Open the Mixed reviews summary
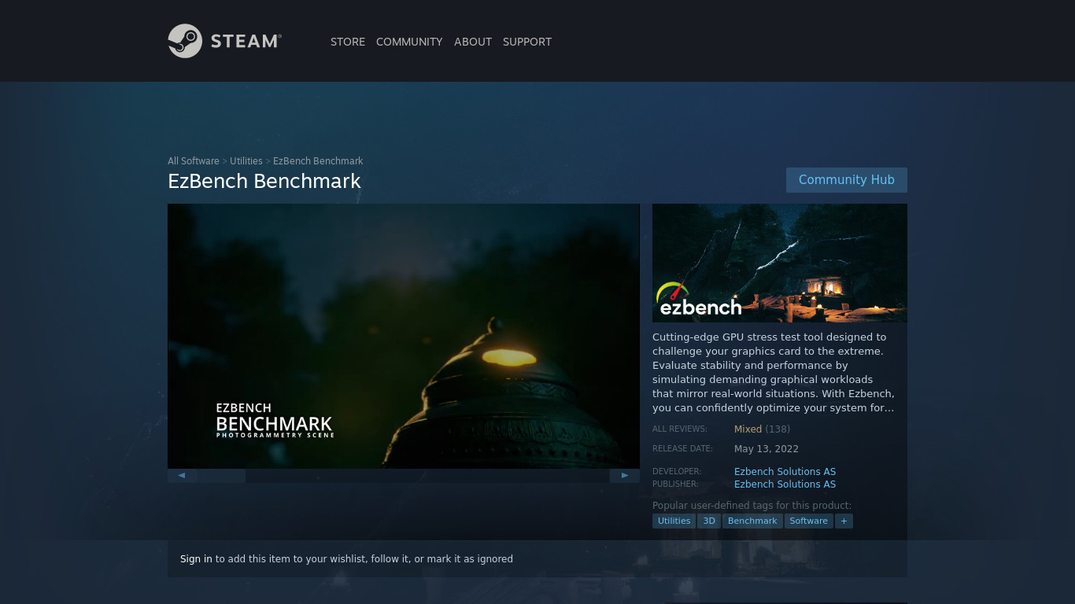 click(748, 429)
